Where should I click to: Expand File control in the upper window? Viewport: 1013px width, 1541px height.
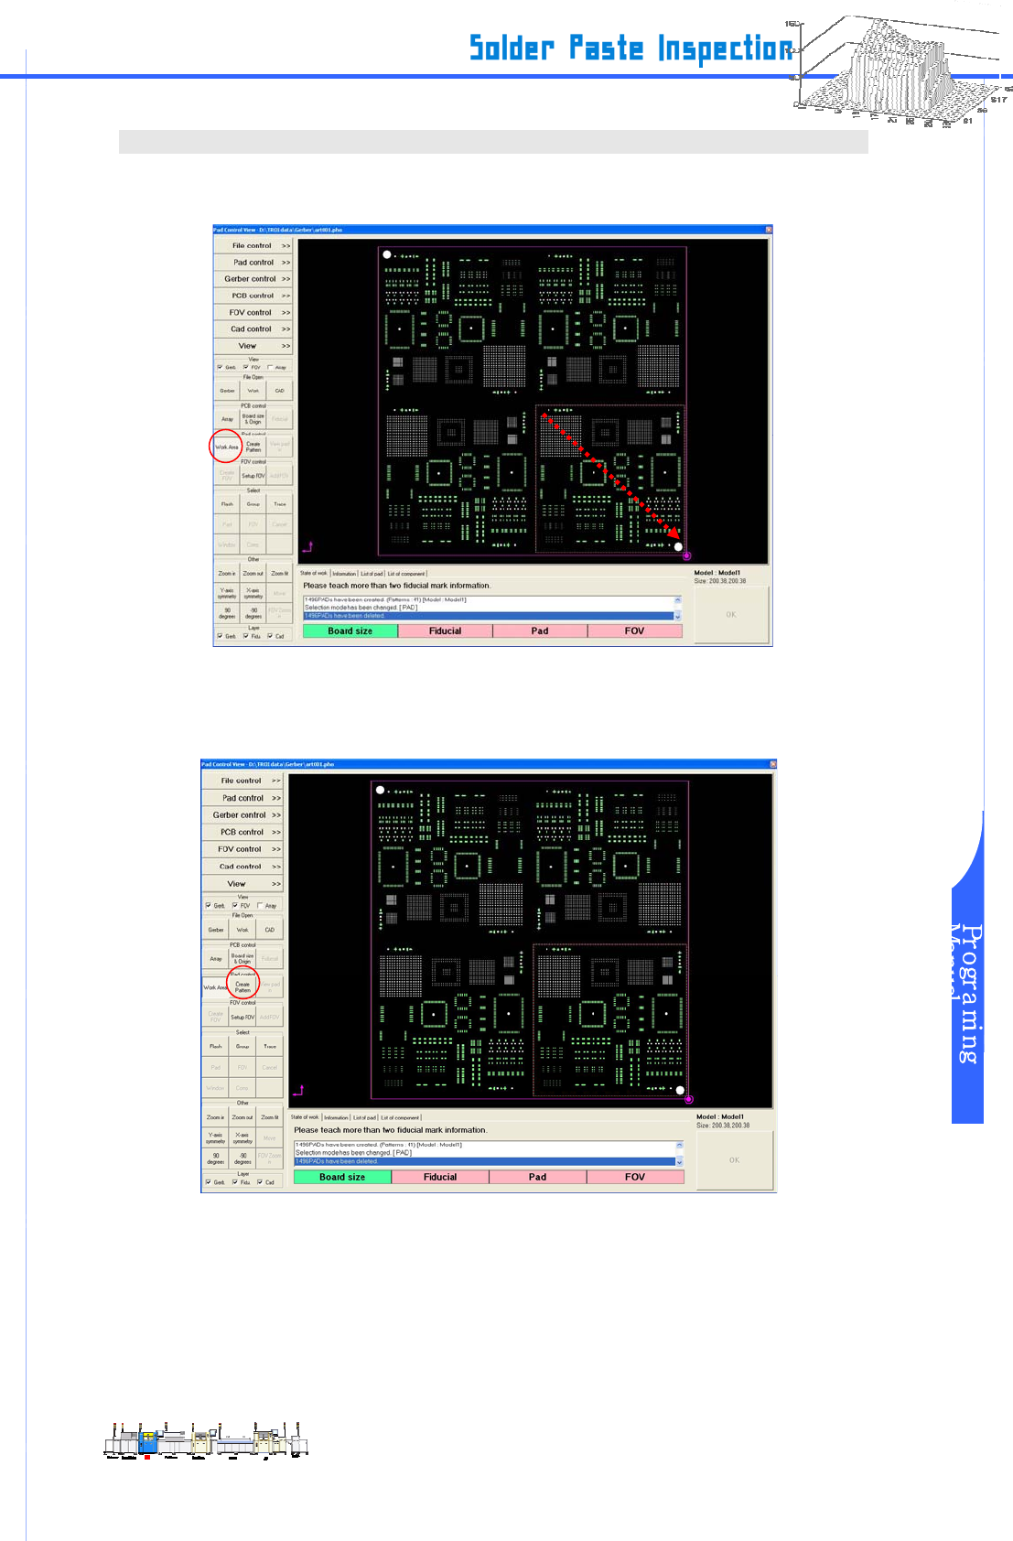(253, 245)
